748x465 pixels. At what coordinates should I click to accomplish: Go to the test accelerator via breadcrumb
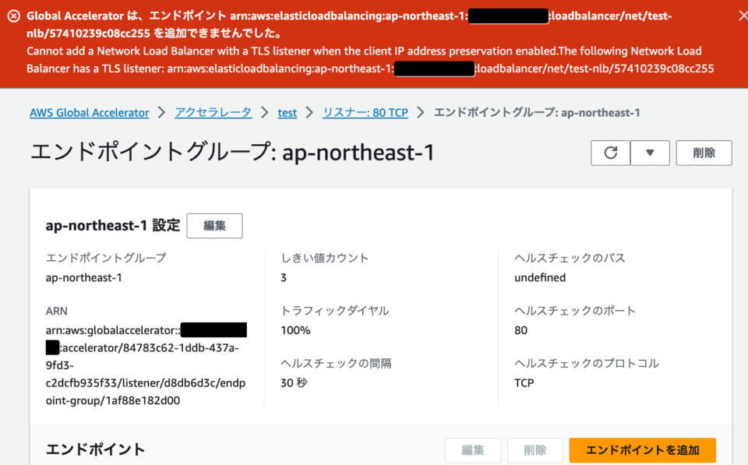[287, 112]
